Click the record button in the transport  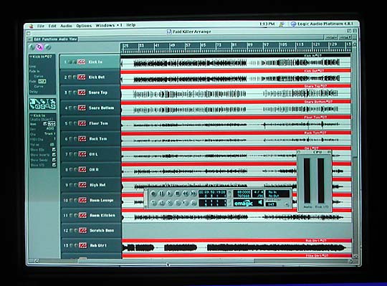[x=153, y=194]
